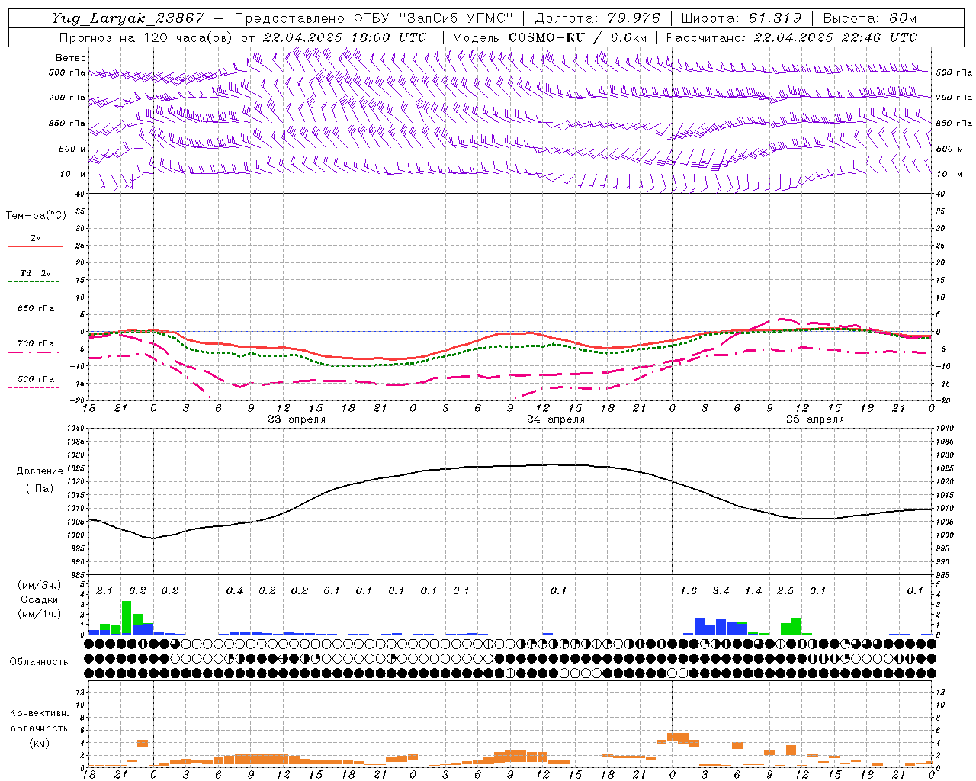The width and height of the screenshot is (976, 781).
Task: Click the 23 апреля date label
Action: tap(296, 419)
